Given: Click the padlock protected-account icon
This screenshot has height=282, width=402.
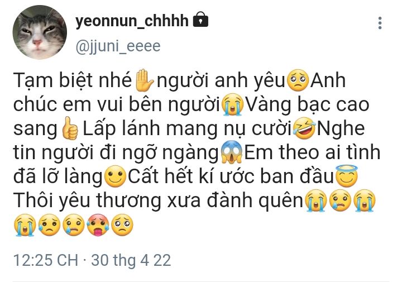Looking at the screenshot, I should [200, 20].
